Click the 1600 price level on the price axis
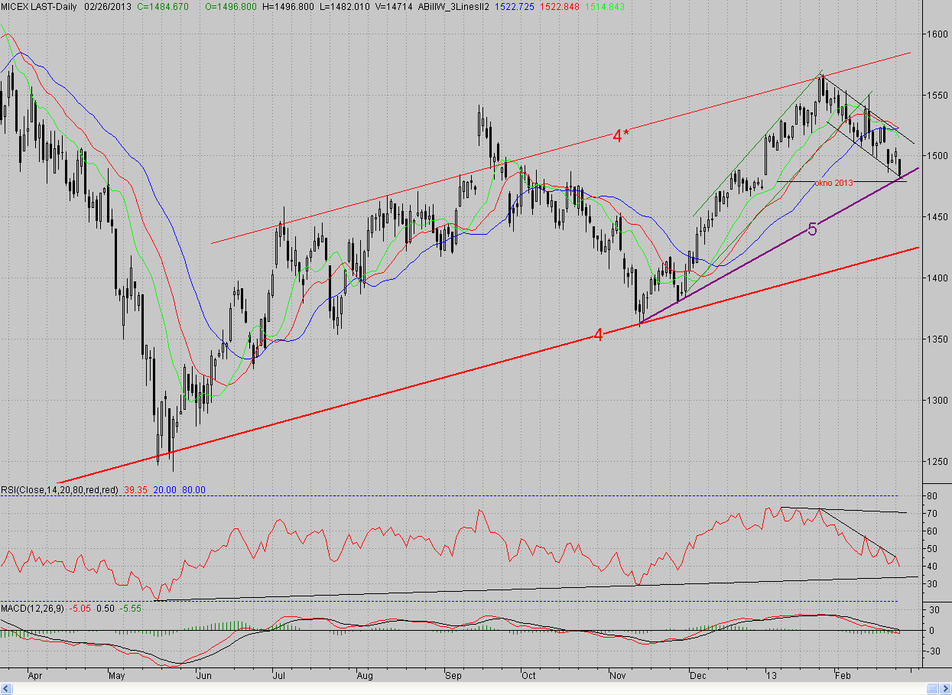This screenshot has height=695, width=952. coord(937,34)
